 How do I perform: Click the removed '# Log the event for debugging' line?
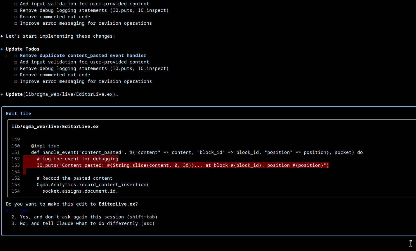pos(78,159)
